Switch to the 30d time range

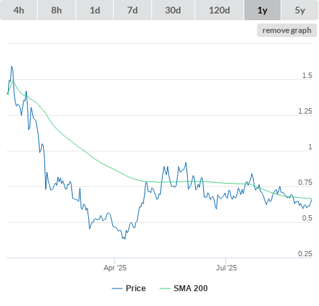click(x=173, y=10)
